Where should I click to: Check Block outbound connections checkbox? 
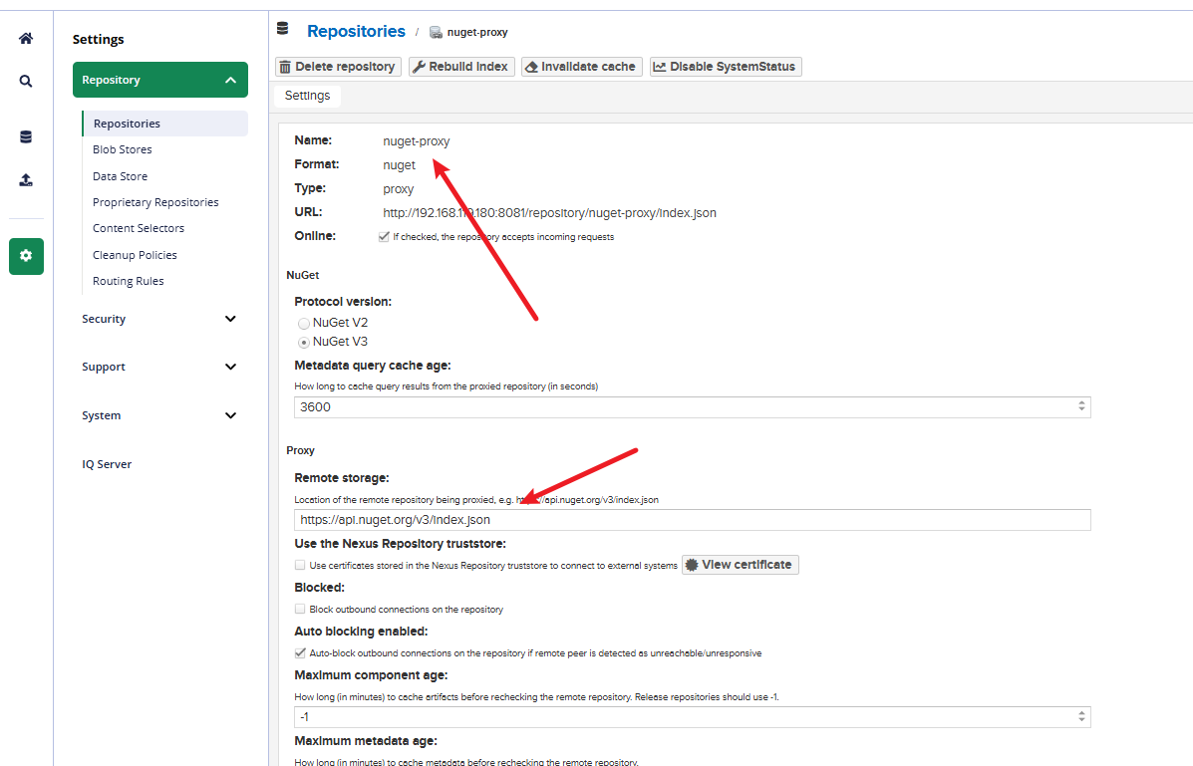pyautogui.click(x=300, y=609)
